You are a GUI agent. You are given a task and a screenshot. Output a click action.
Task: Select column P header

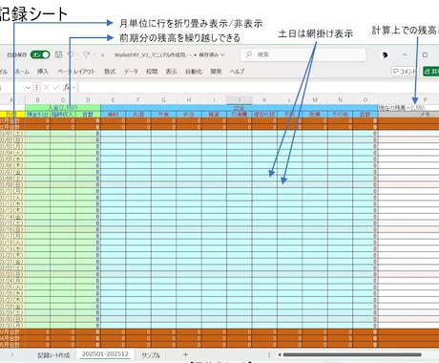pyautogui.click(x=425, y=100)
